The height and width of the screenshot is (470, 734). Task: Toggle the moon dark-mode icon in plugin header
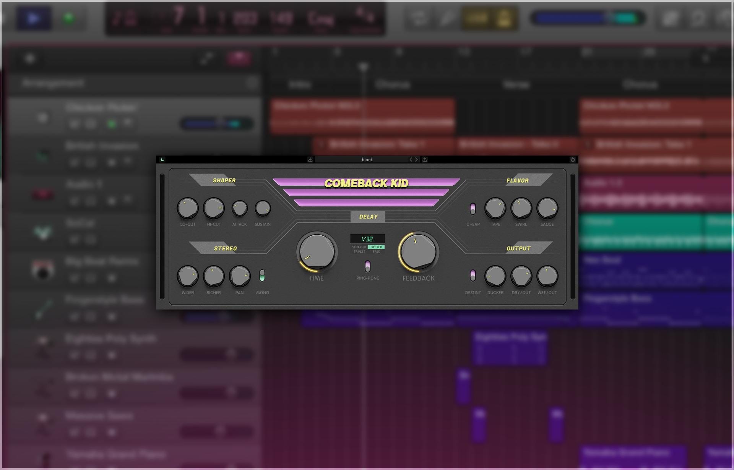pos(162,159)
